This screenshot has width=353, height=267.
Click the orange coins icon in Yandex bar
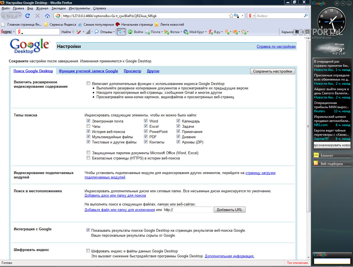point(227,32)
